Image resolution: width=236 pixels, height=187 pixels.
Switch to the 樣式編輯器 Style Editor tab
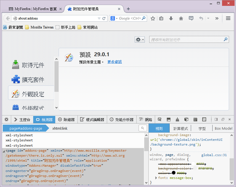pyautogui.click(x=92, y=120)
